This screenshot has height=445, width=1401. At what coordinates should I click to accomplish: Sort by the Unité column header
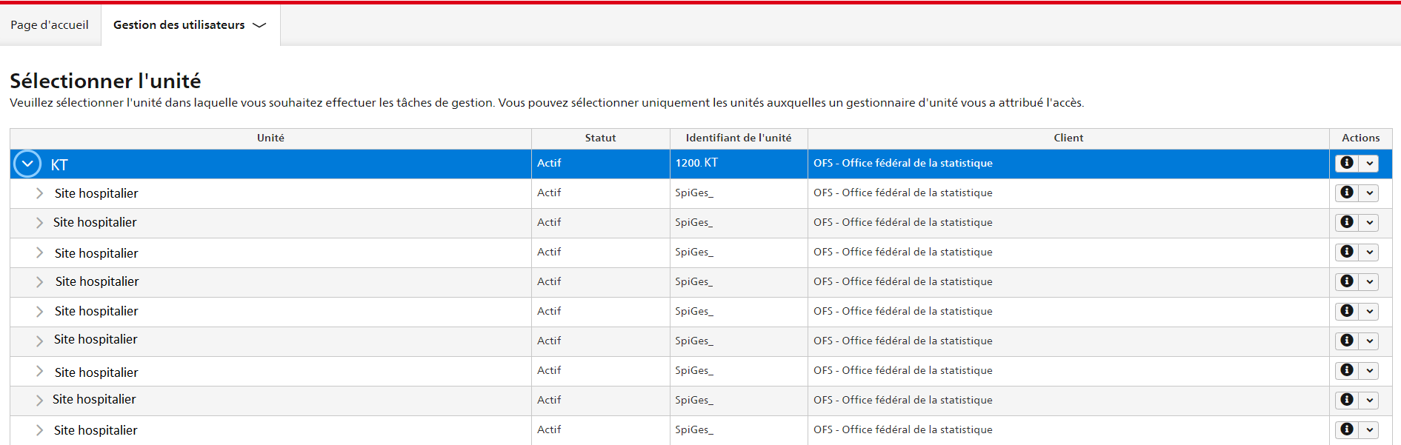[270, 138]
